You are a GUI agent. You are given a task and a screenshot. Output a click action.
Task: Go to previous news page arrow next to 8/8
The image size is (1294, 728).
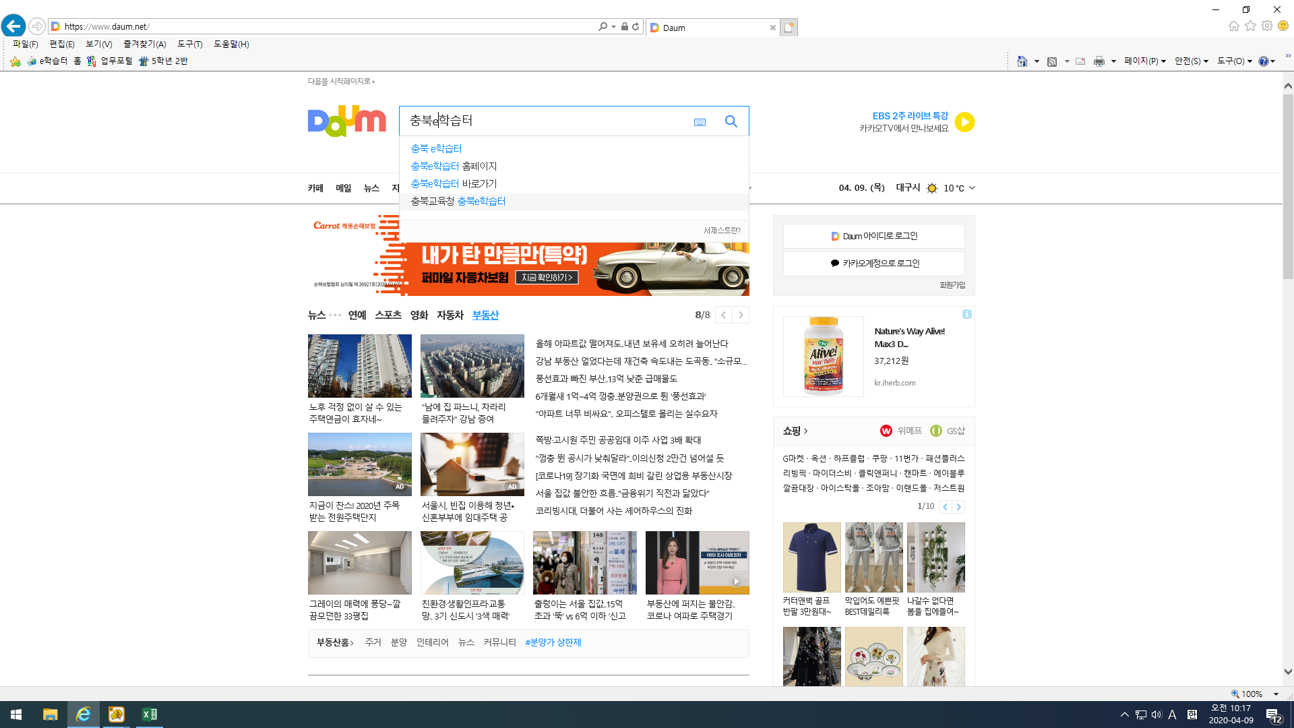tap(723, 315)
